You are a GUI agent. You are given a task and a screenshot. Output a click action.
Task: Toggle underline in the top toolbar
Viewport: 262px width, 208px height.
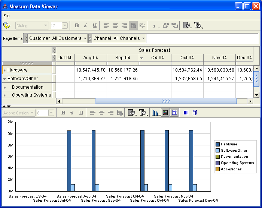click(x=94, y=25)
